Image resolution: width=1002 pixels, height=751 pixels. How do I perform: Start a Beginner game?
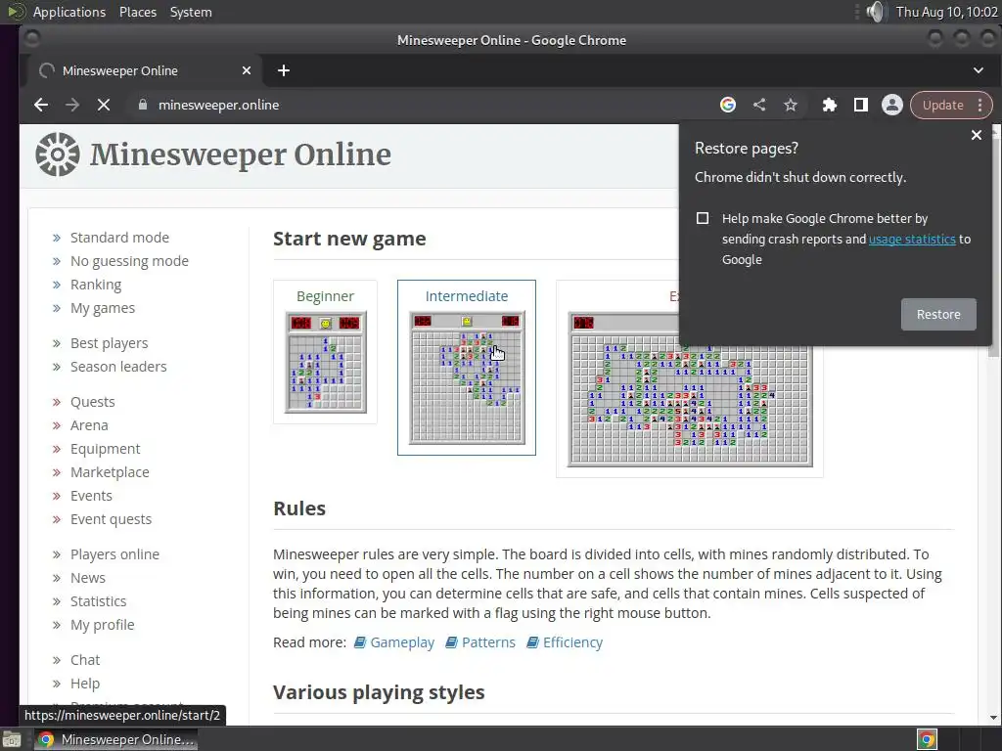pos(325,352)
